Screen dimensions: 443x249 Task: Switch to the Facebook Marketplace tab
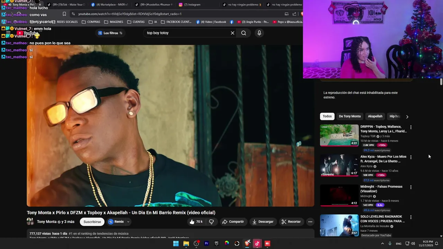[x=110, y=4]
